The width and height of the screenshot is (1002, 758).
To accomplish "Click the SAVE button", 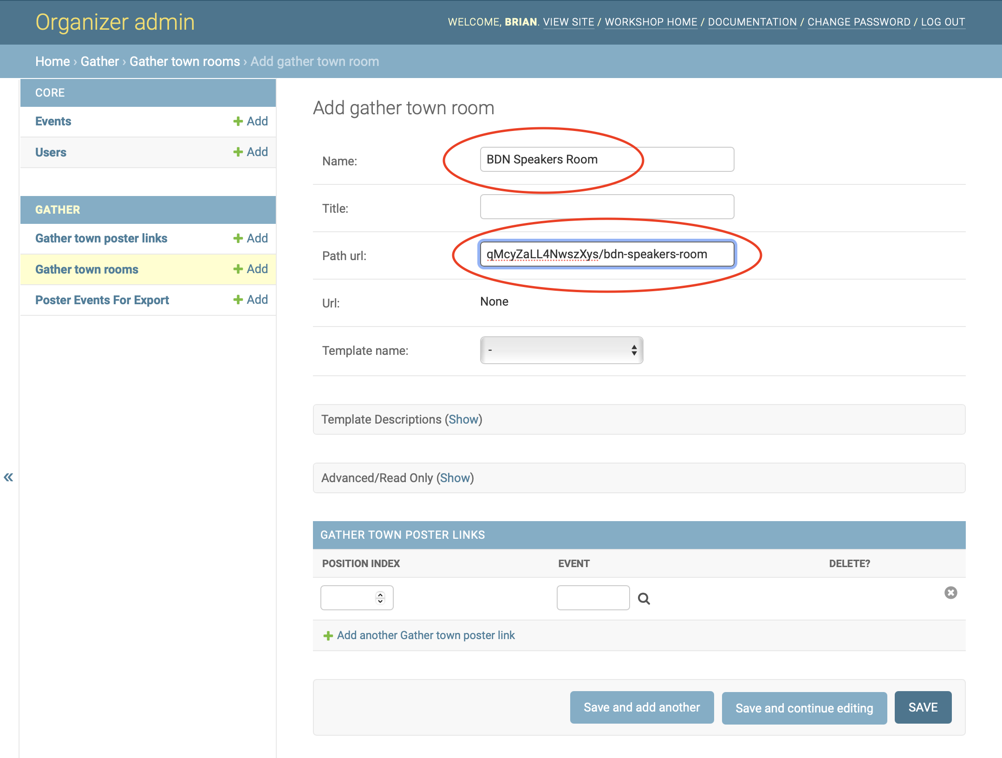I will 923,707.
